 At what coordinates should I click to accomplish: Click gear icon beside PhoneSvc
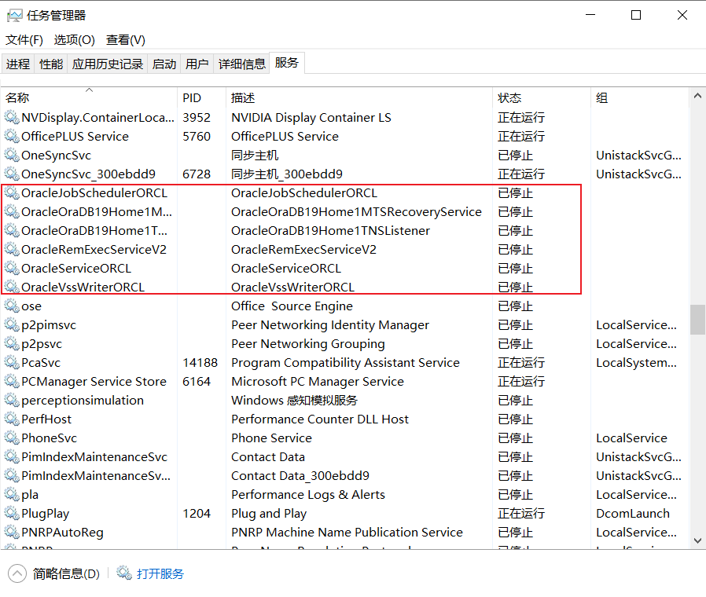(x=12, y=438)
